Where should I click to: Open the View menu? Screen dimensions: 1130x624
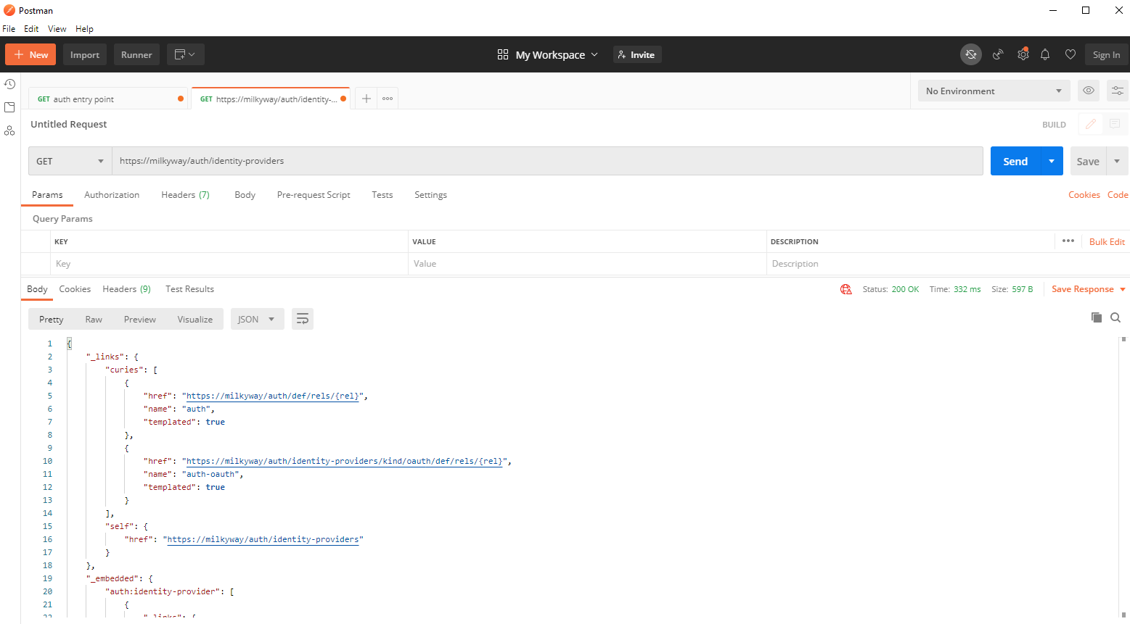pyautogui.click(x=57, y=29)
